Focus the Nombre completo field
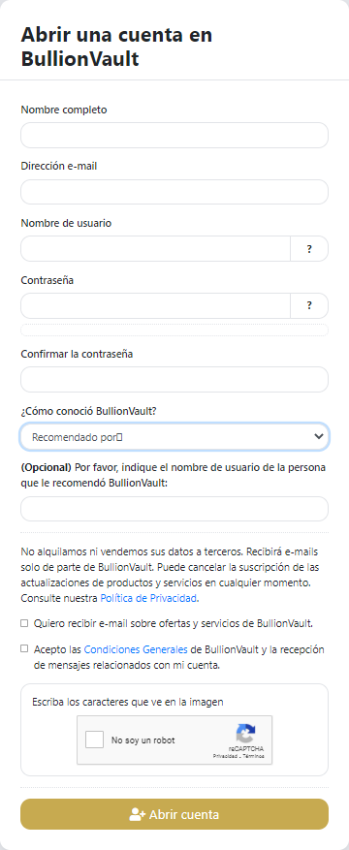 174,135
